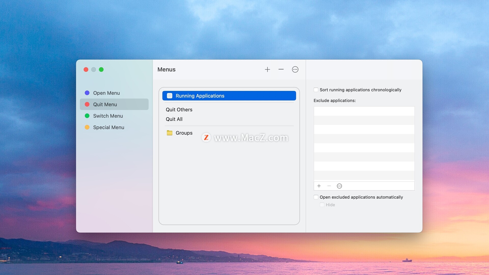Enable Sort running applications chronologically
Screen dimensions: 489x275
tap(316, 90)
